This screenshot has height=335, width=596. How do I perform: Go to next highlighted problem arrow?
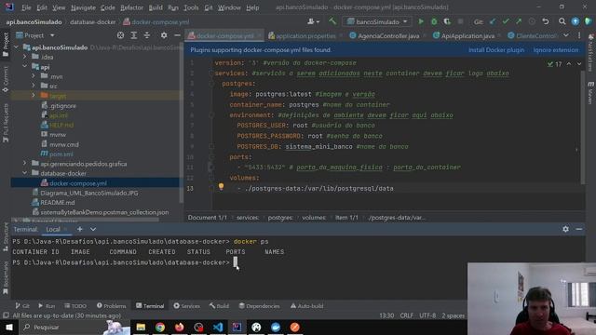(579, 64)
